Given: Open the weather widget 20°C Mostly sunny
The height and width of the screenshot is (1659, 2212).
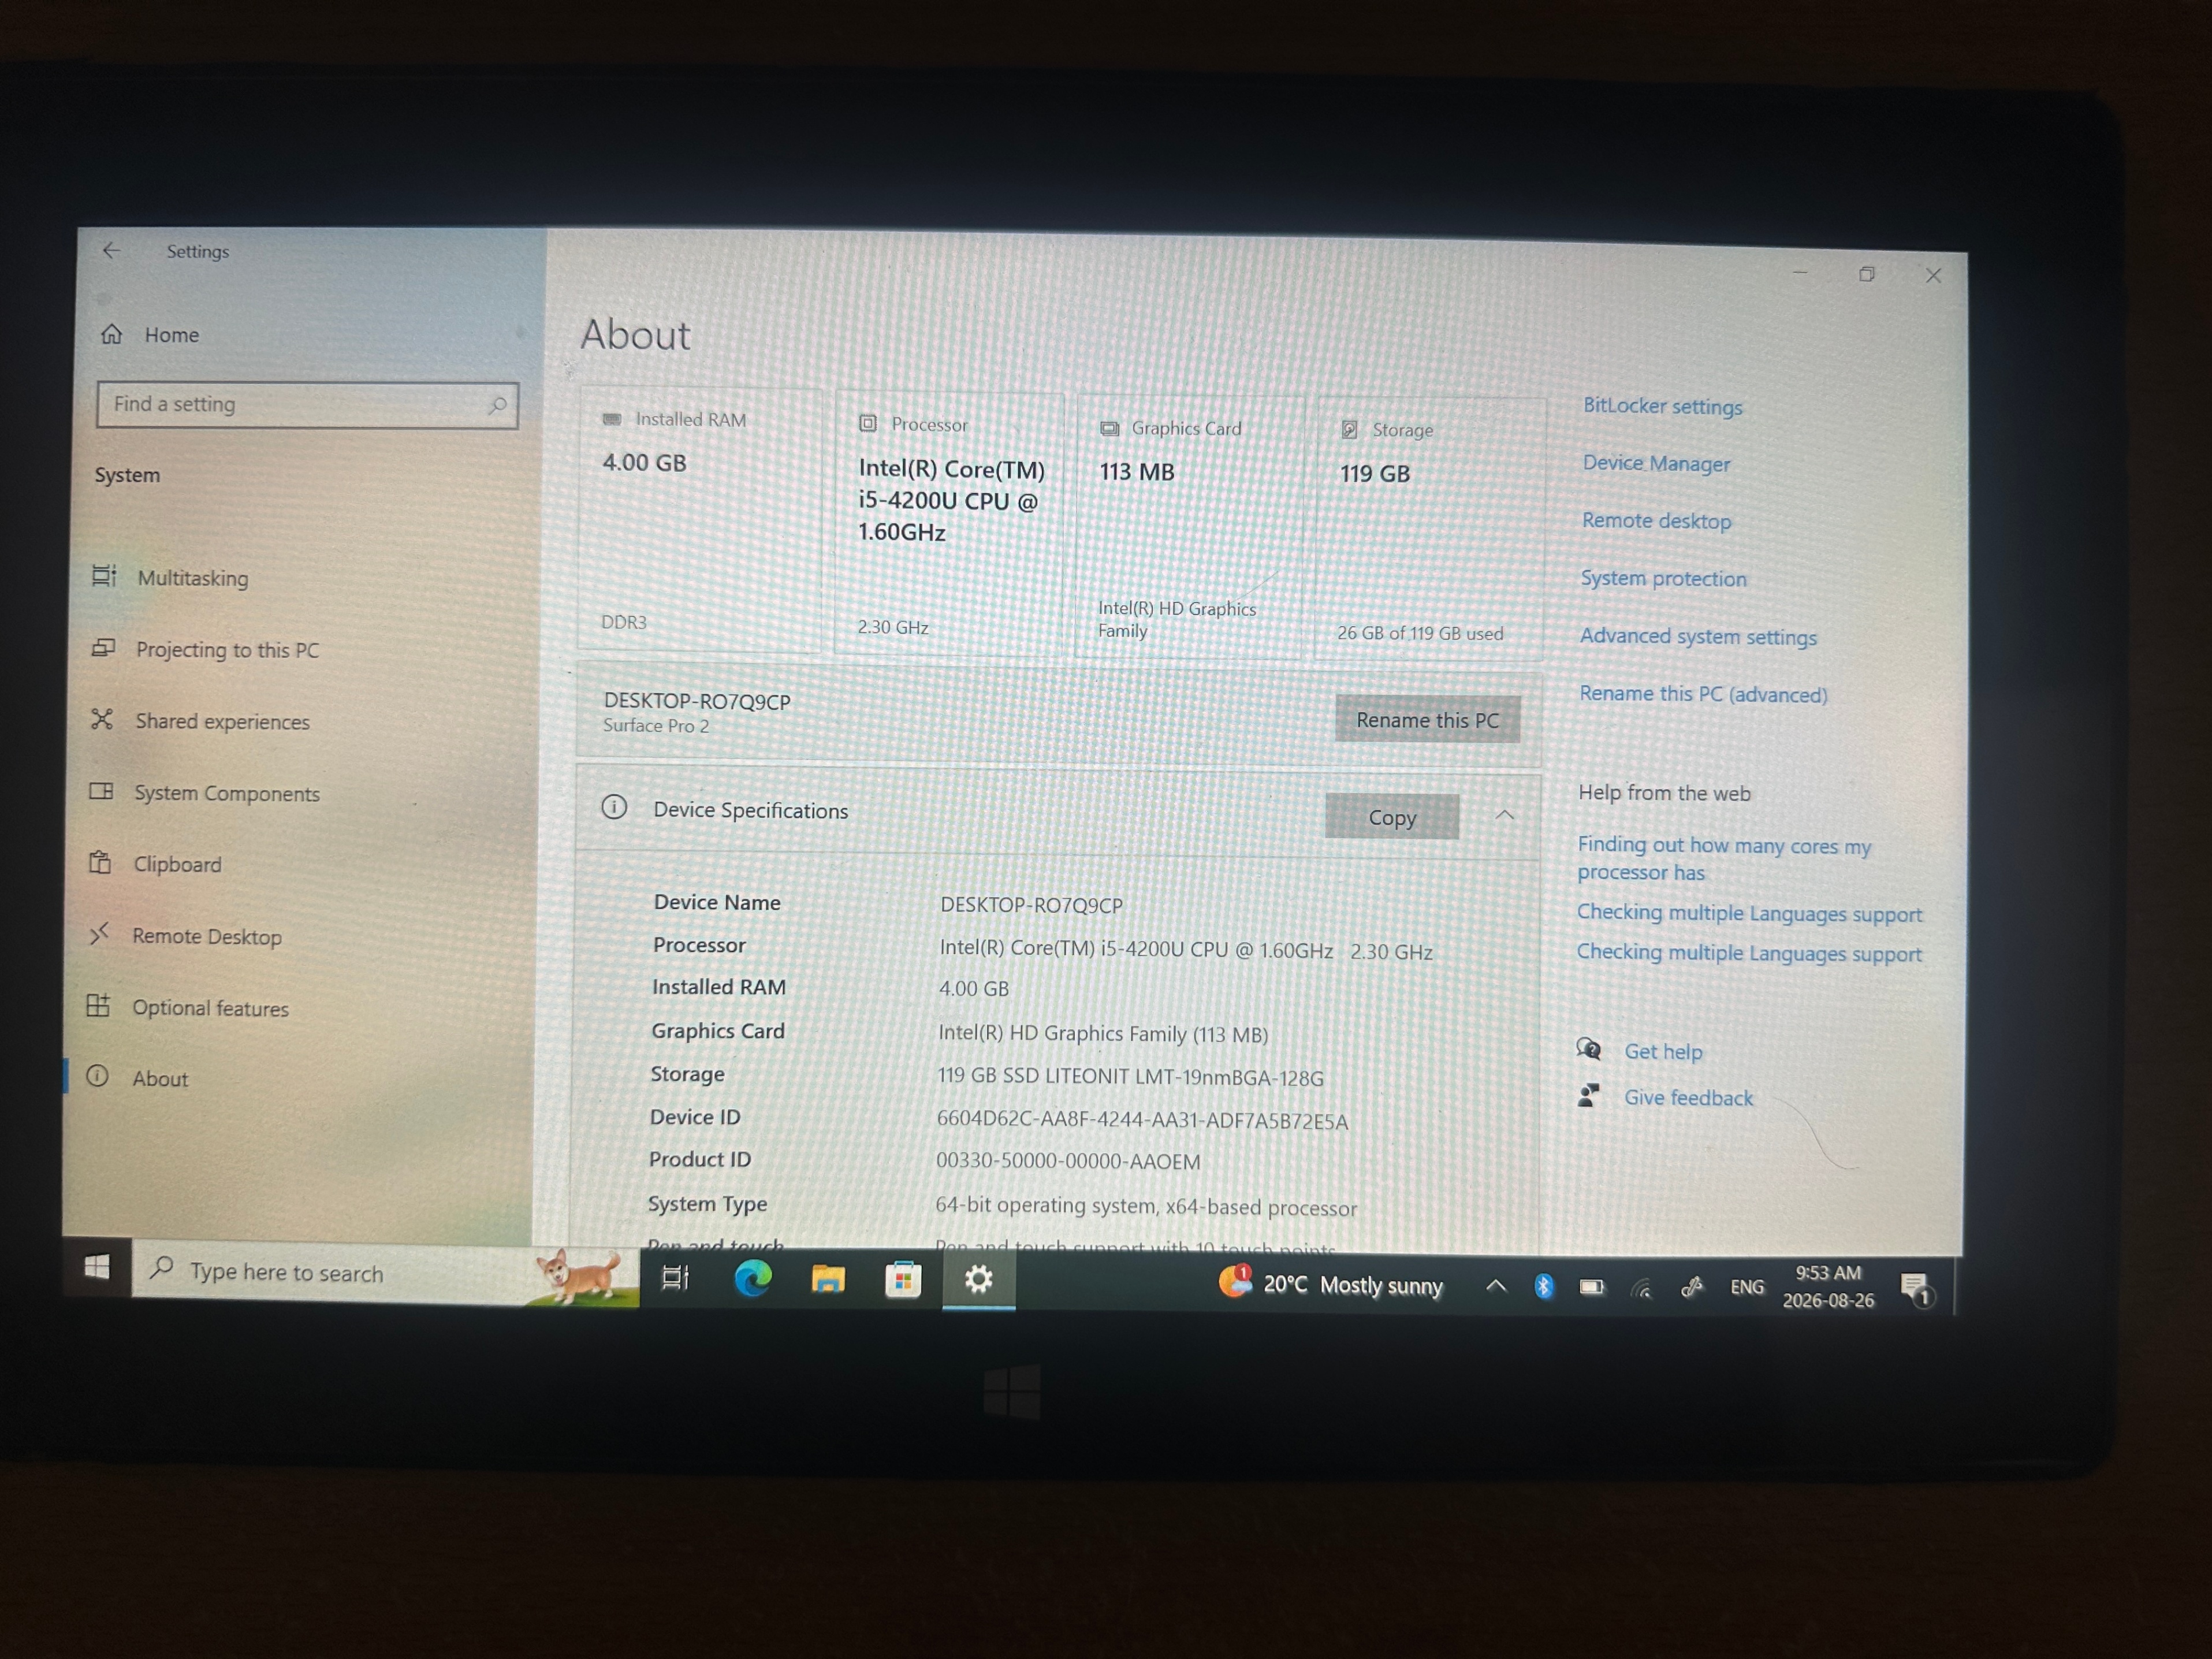Looking at the screenshot, I should [x=1331, y=1284].
